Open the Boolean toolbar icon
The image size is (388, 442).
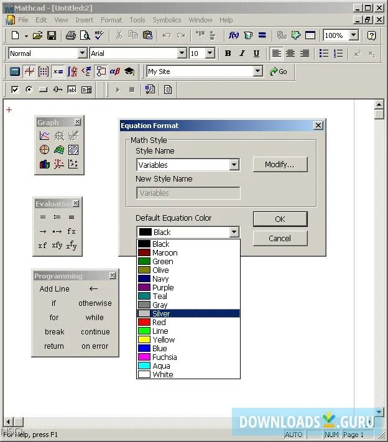pyautogui.click(x=86, y=71)
